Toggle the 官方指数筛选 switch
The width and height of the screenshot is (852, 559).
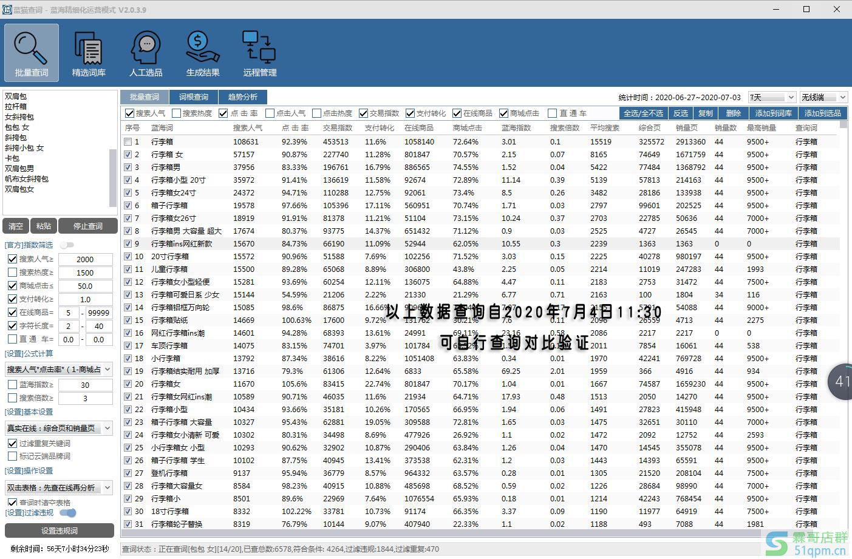tap(67, 245)
